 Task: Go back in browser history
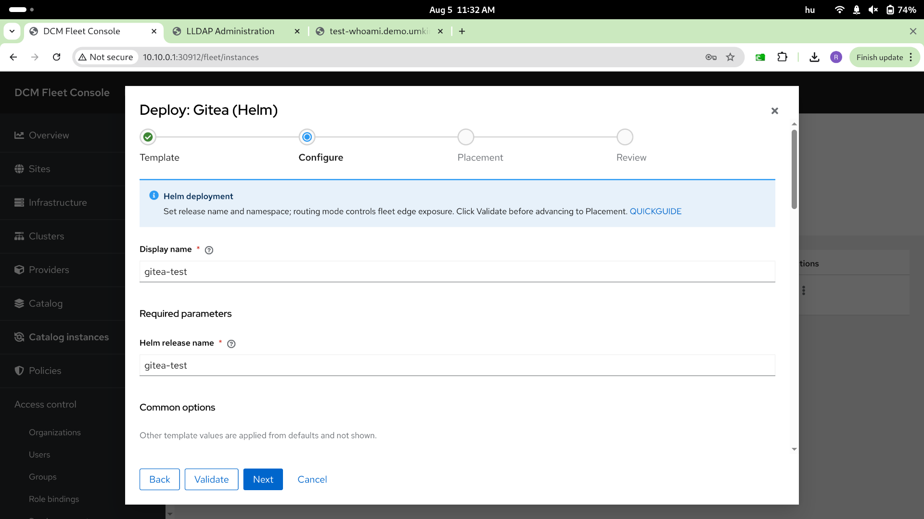tap(13, 57)
